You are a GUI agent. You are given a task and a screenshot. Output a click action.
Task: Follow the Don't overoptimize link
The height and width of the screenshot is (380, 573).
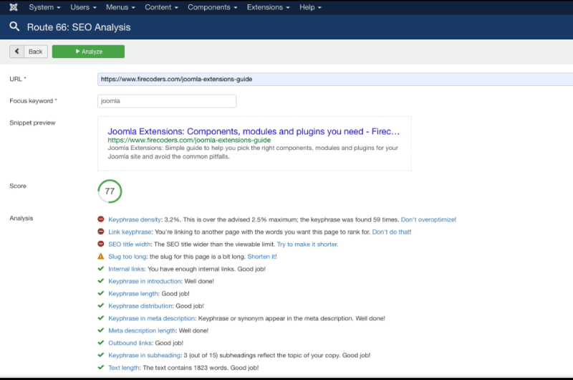pyautogui.click(x=428, y=219)
